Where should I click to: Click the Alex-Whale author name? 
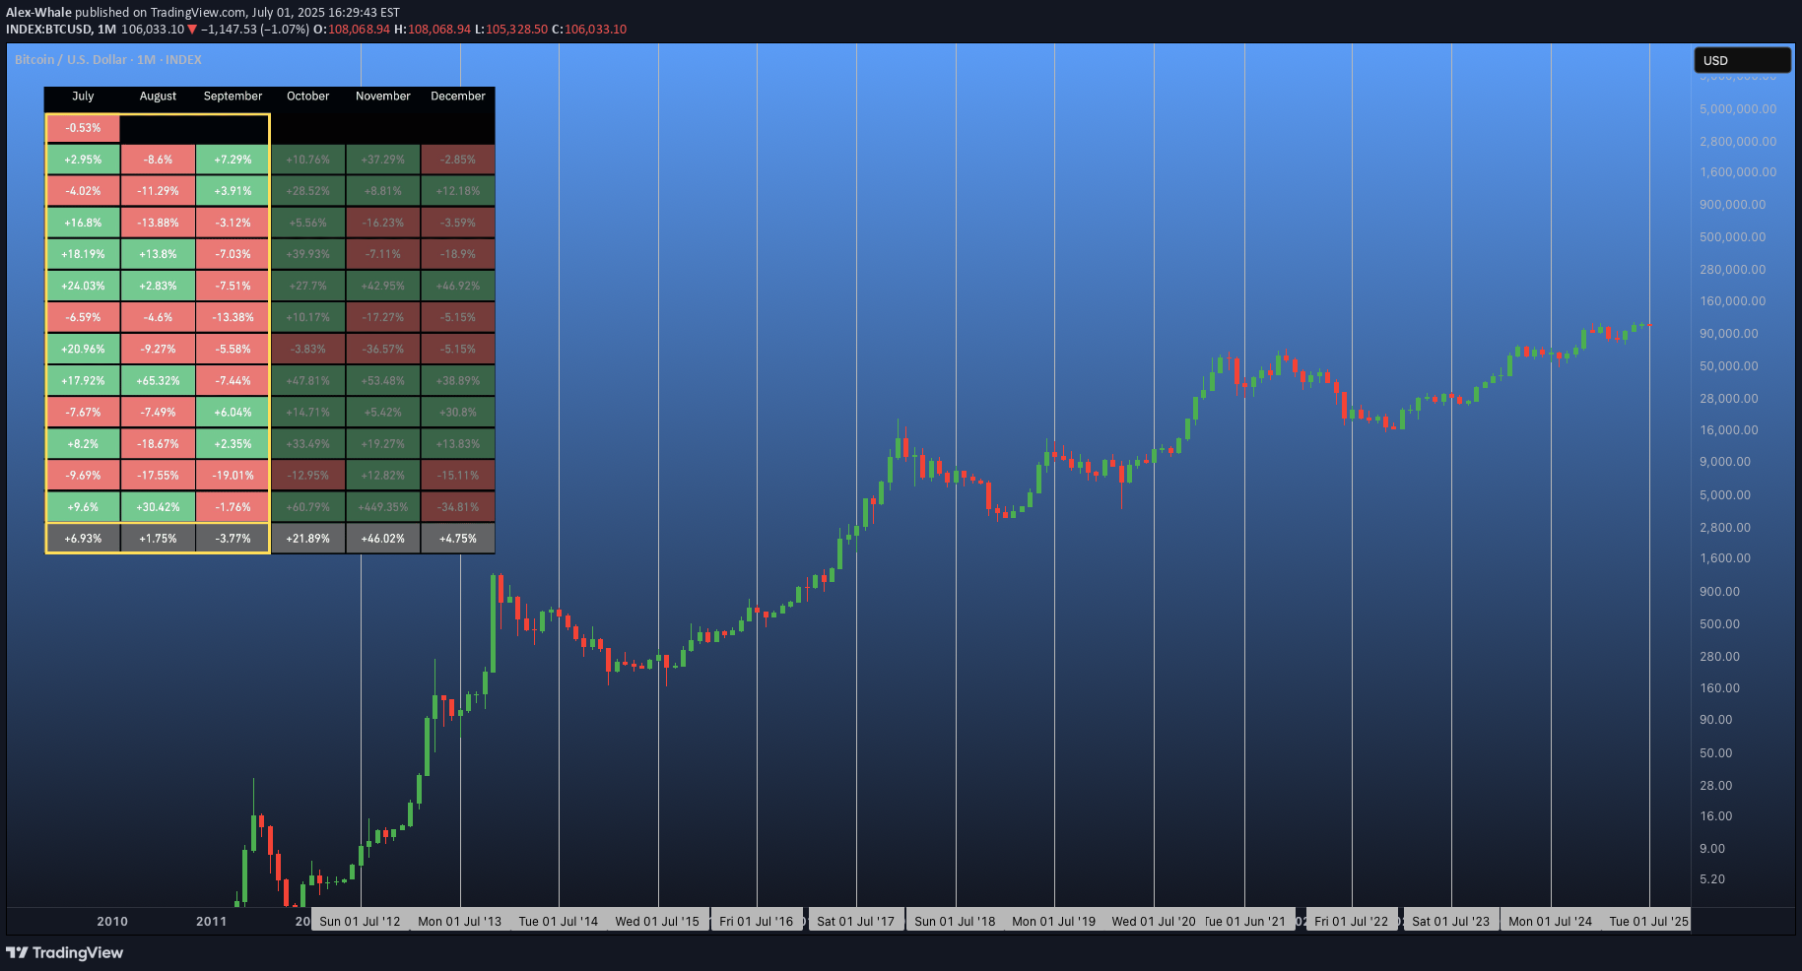(x=38, y=13)
